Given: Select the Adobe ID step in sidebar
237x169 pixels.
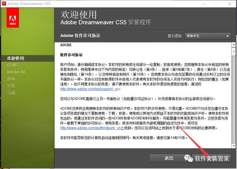Looking at the screenshot, I should tap(16, 72).
